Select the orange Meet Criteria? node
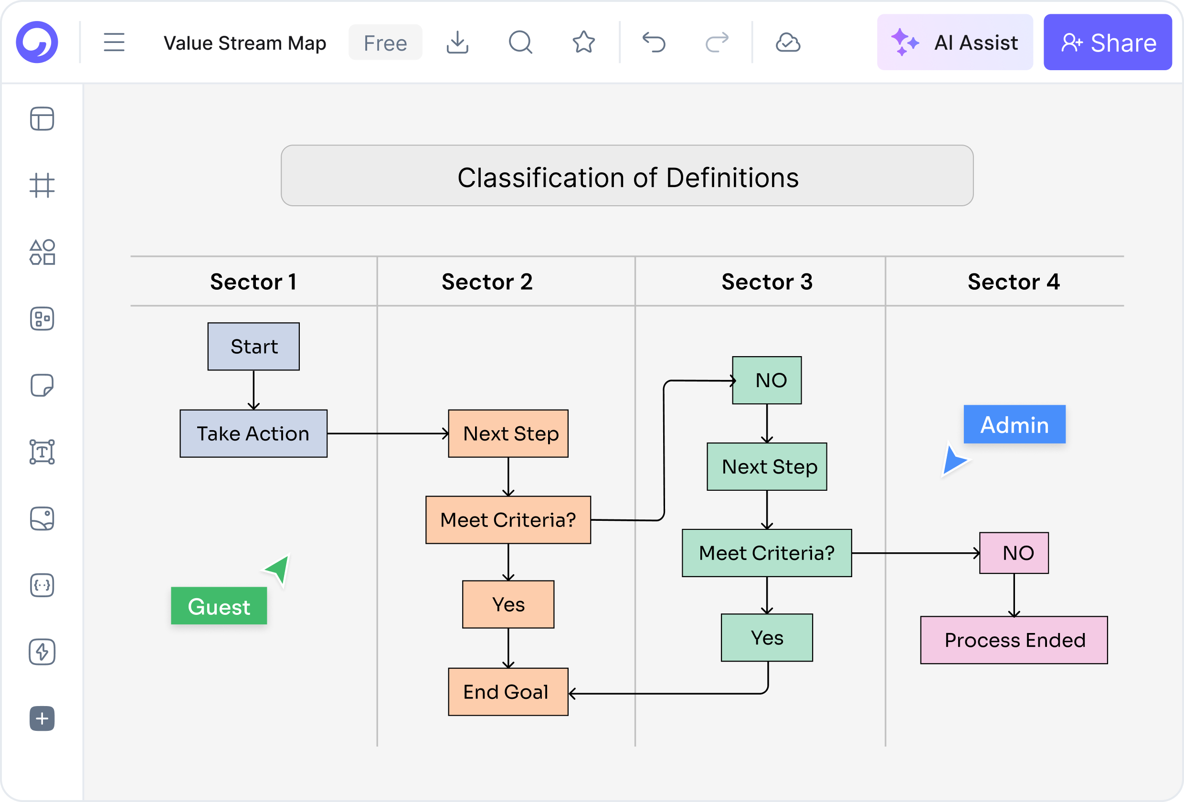Image resolution: width=1184 pixels, height=802 pixels. [508, 520]
